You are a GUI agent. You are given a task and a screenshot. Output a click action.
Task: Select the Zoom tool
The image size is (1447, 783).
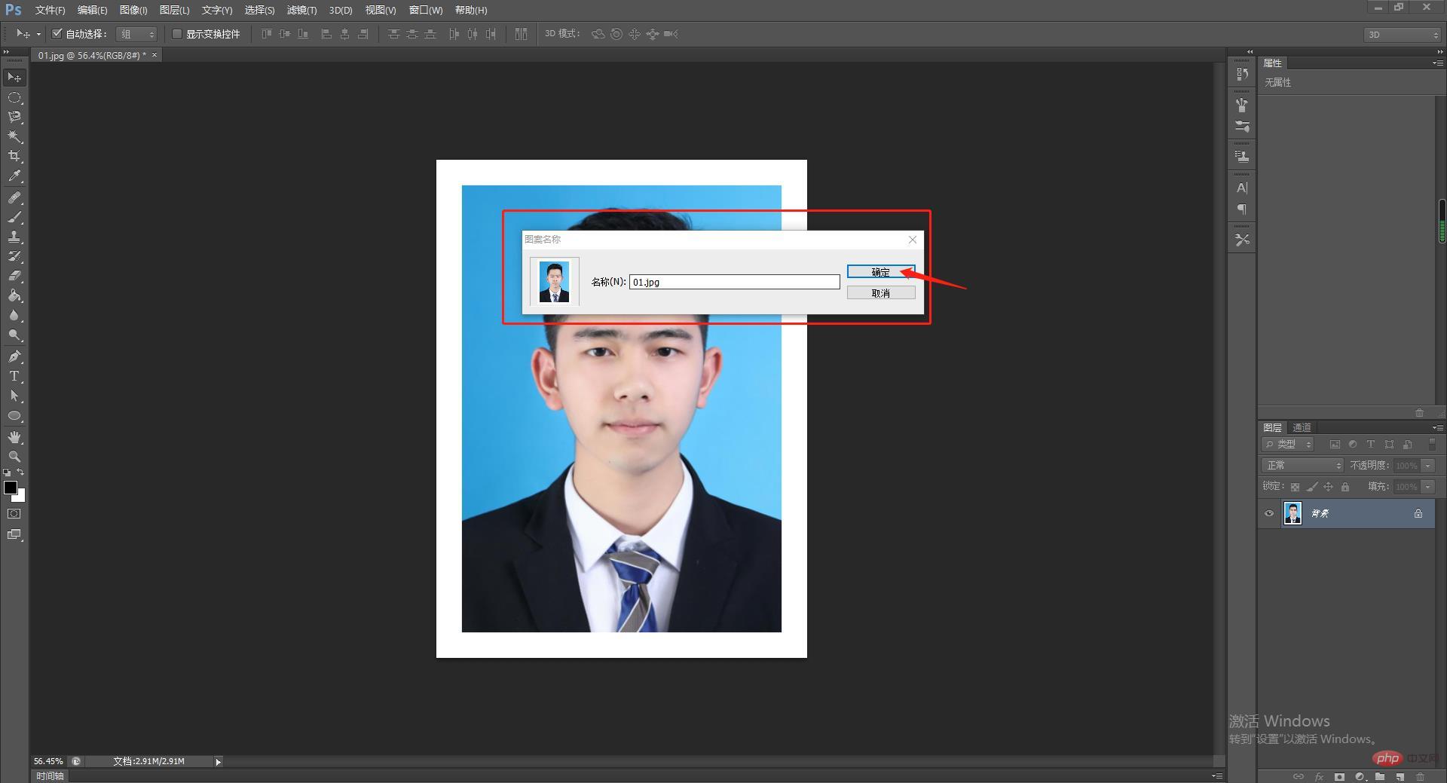tap(14, 457)
